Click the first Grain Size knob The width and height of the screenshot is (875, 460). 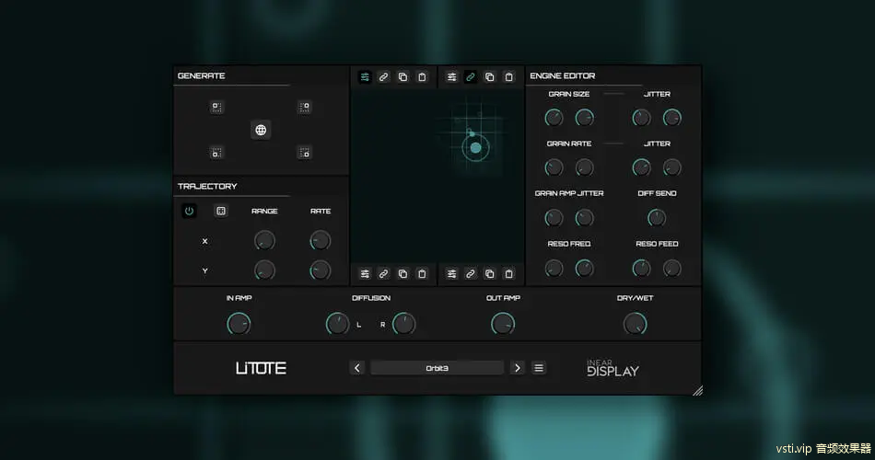click(554, 118)
